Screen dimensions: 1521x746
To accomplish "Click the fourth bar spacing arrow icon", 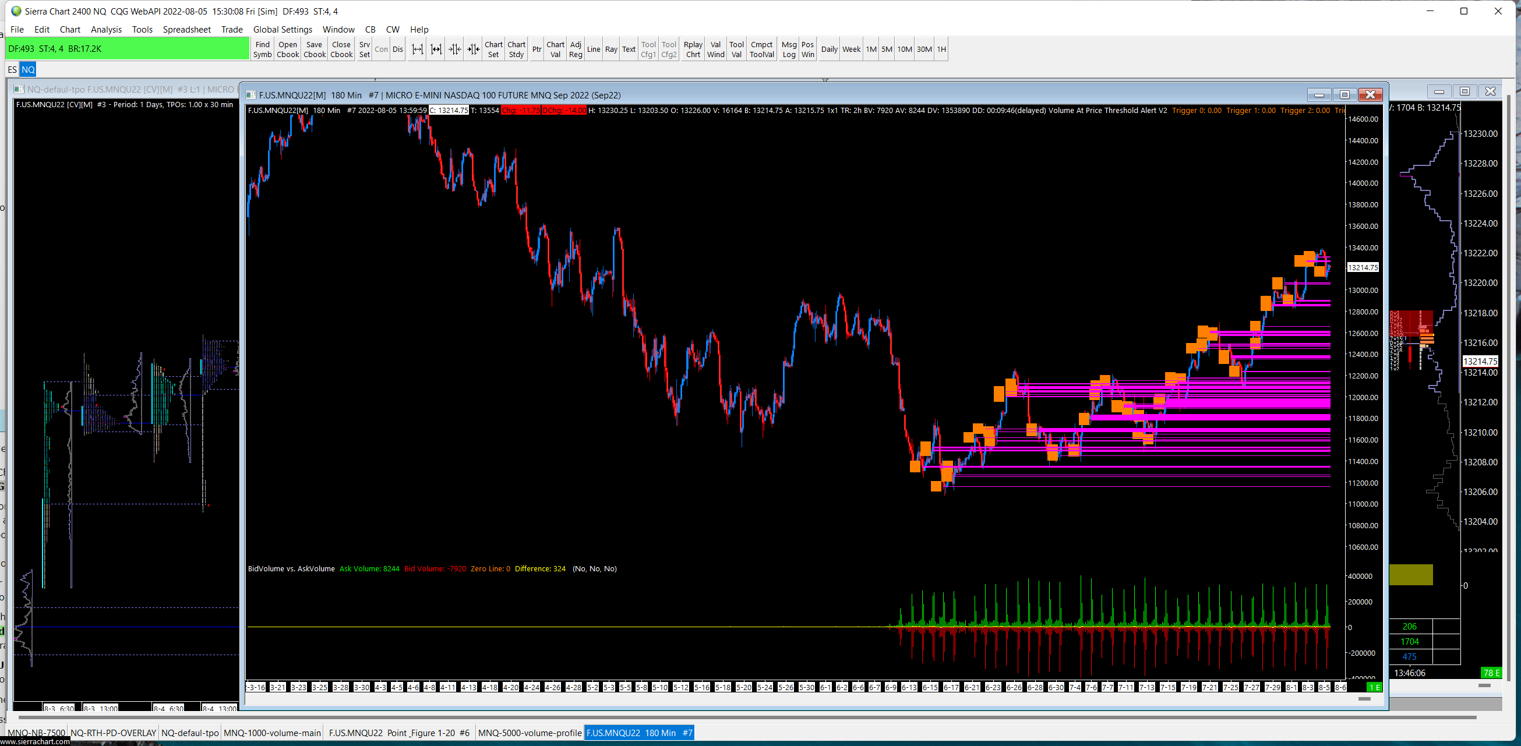I will (474, 50).
